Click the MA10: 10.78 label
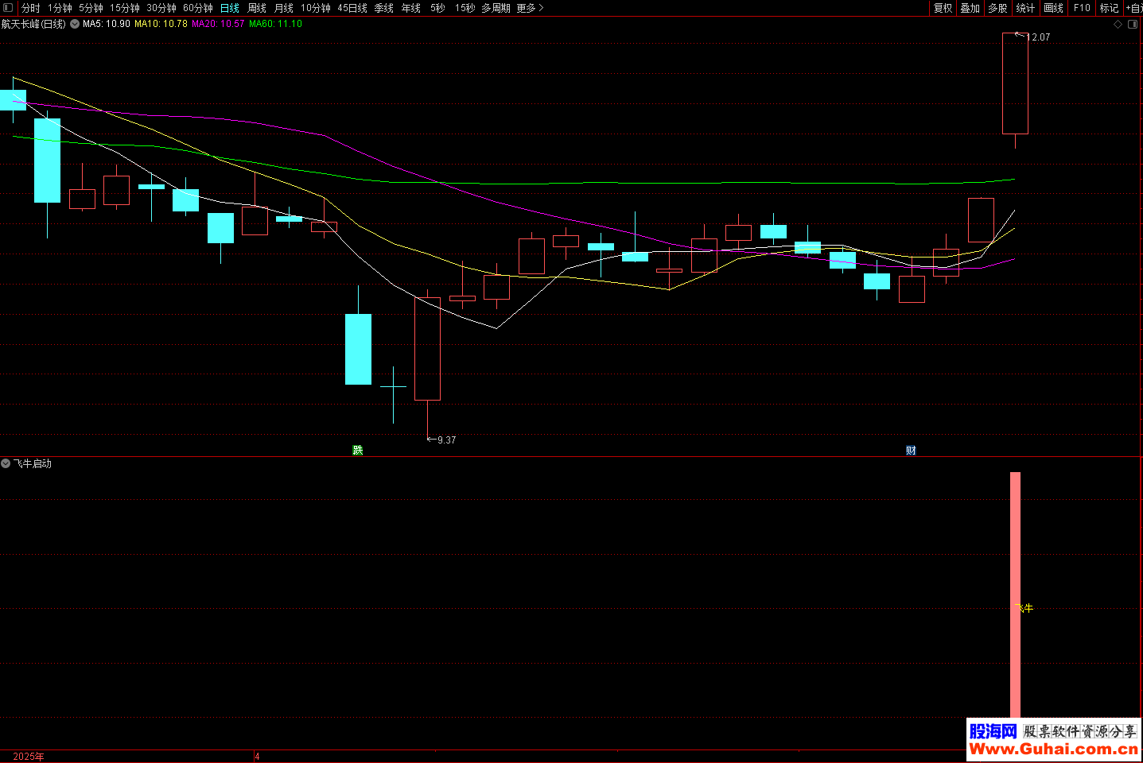Image resolution: width=1143 pixels, height=763 pixels. (x=161, y=24)
